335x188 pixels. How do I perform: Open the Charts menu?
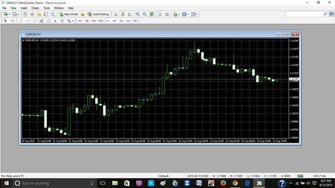(x=35, y=8)
